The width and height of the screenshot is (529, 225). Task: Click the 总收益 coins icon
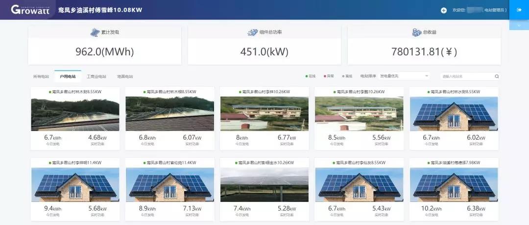[416, 32]
